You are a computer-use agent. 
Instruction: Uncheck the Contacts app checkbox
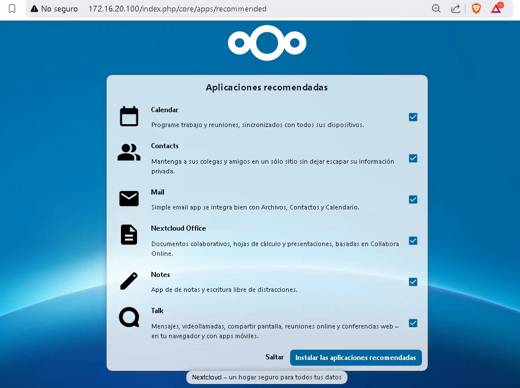tap(413, 159)
